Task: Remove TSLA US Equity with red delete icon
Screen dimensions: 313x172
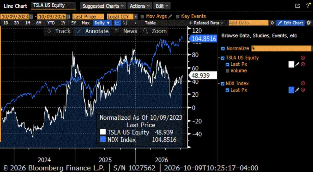Action: tap(303, 58)
